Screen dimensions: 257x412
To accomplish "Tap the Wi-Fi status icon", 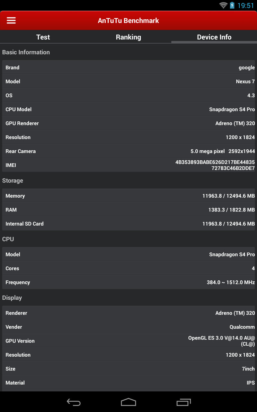I will click(x=223, y=5).
